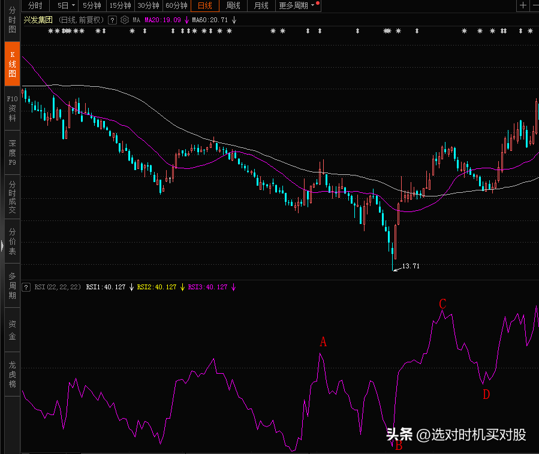Open the MA indicator settings gear

125,20
